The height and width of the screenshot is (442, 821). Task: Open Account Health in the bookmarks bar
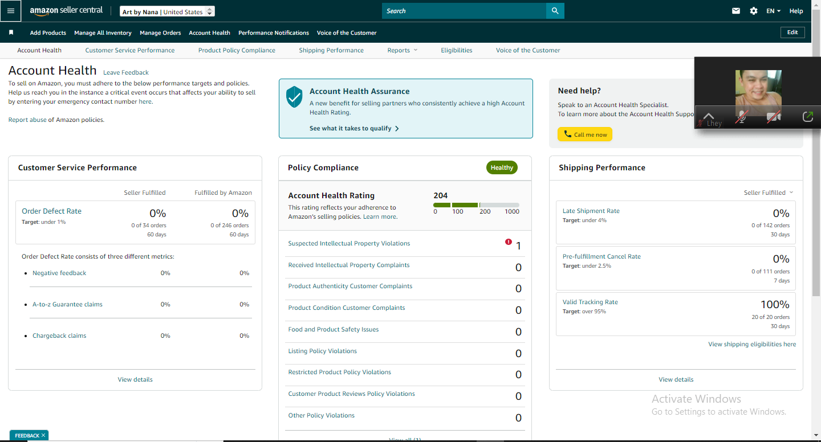coord(209,32)
